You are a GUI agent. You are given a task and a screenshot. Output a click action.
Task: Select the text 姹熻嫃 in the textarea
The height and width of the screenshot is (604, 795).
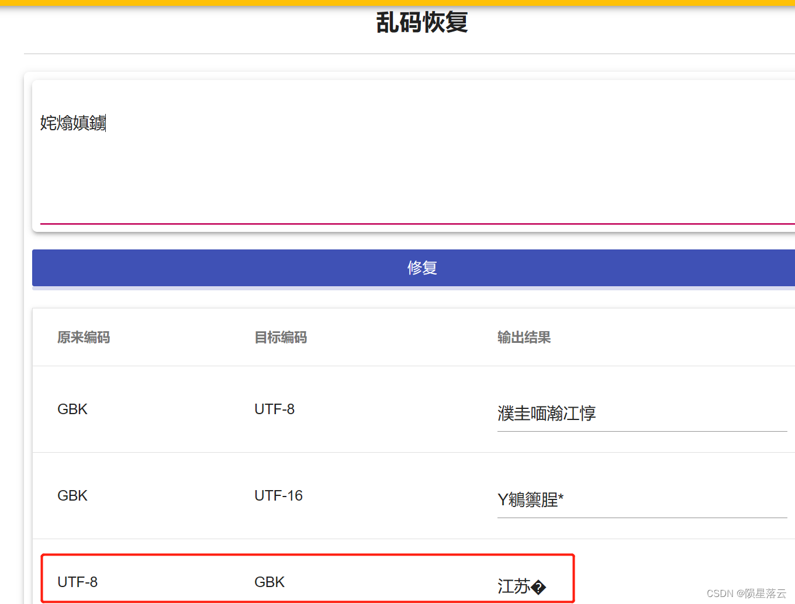(72, 123)
